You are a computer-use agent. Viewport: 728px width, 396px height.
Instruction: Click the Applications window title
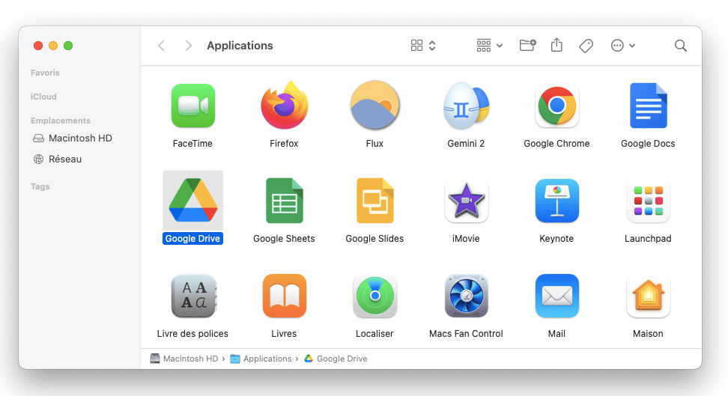click(240, 46)
